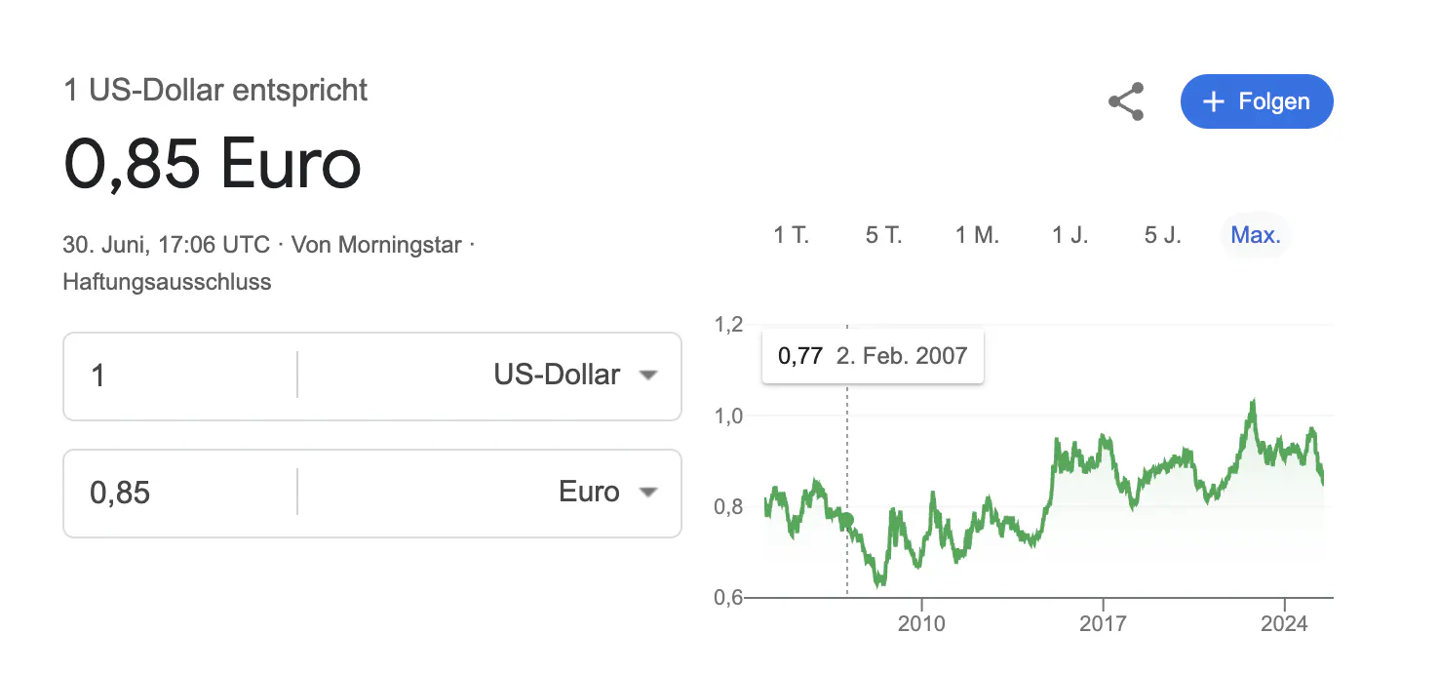This screenshot has width=1439, height=673.
Task: Click the 2017 x-axis label
Action: pyautogui.click(x=1103, y=623)
